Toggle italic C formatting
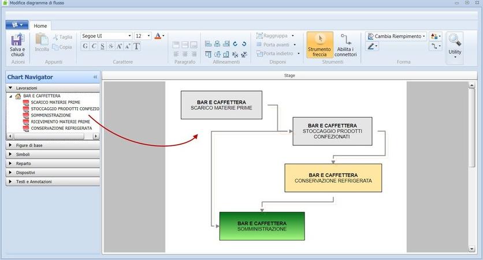Image resolution: width=483 pixels, height=260 pixels. [94, 47]
